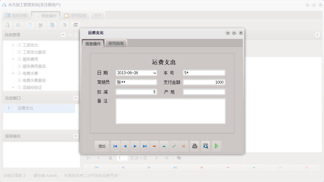Open the date dropdown showing 2013-06-26
Screen dimensions: 324x182
(154, 73)
